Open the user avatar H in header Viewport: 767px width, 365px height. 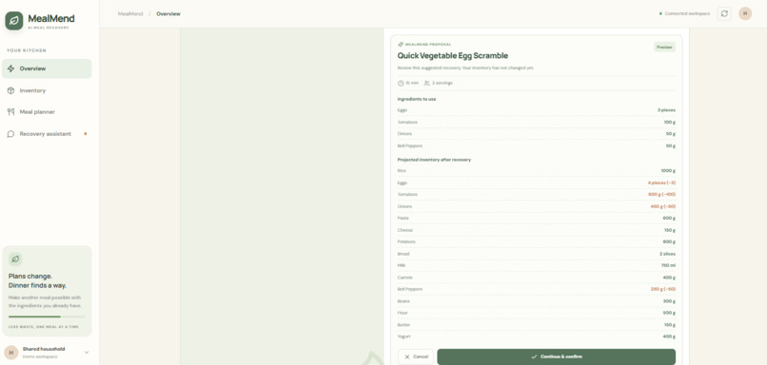click(745, 13)
